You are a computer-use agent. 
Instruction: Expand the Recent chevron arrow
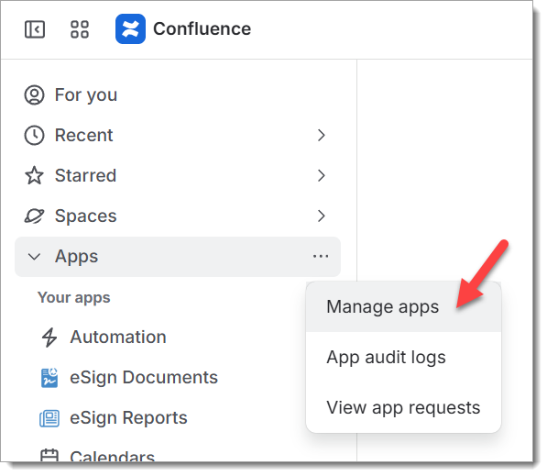tap(322, 135)
